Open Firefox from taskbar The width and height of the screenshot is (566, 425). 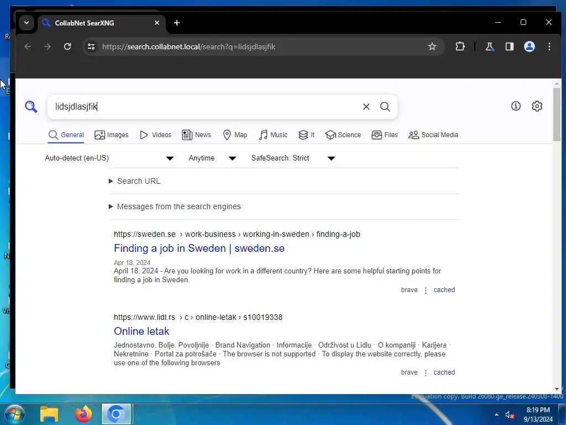[x=83, y=414]
